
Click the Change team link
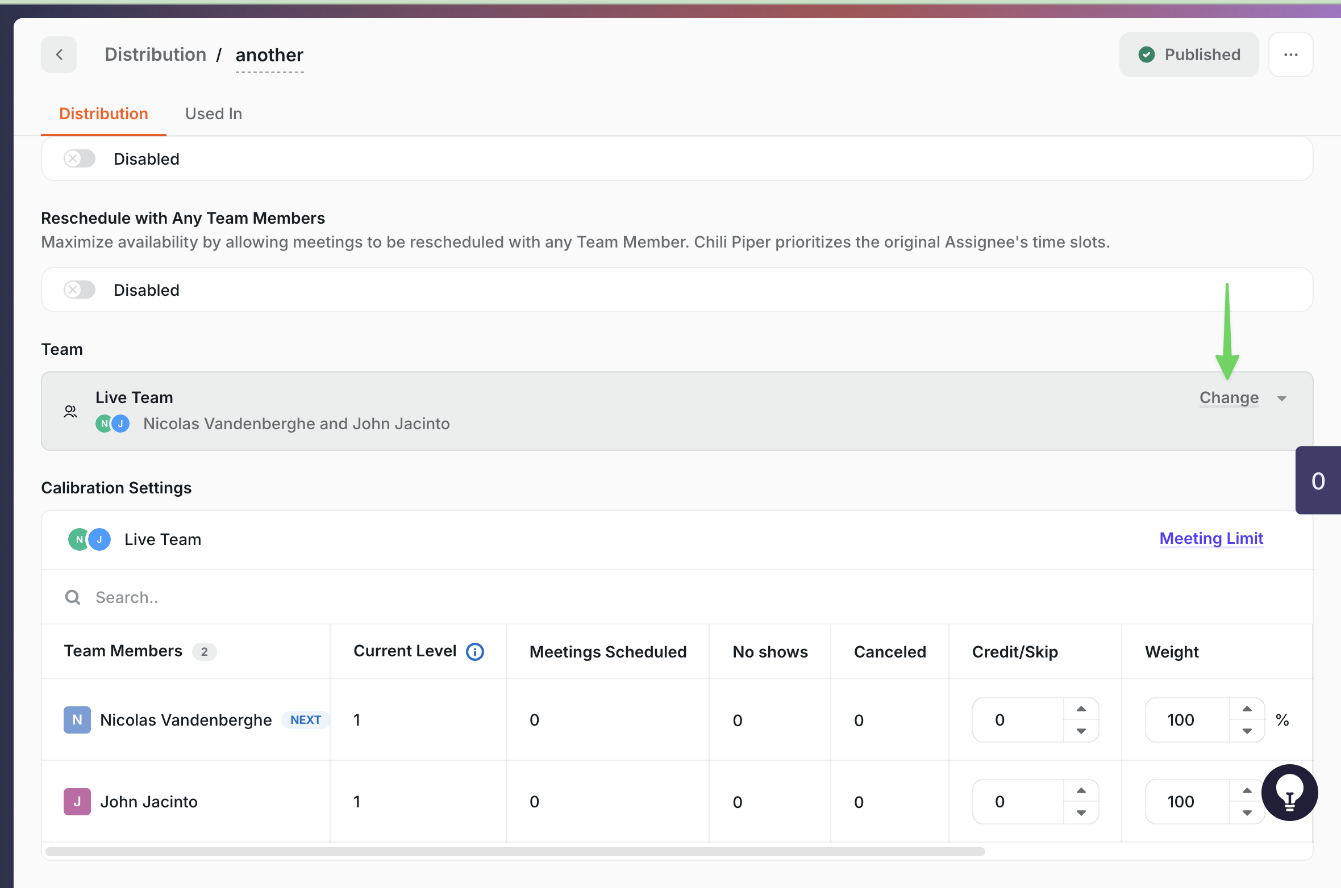pyautogui.click(x=1228, y=397)
